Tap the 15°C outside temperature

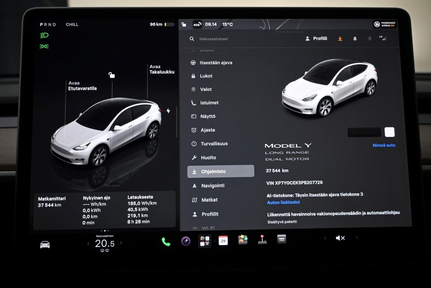(227, 24)
